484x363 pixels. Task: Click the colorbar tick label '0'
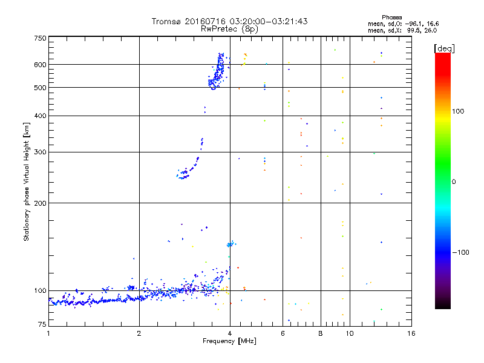[x=454, y=182]
